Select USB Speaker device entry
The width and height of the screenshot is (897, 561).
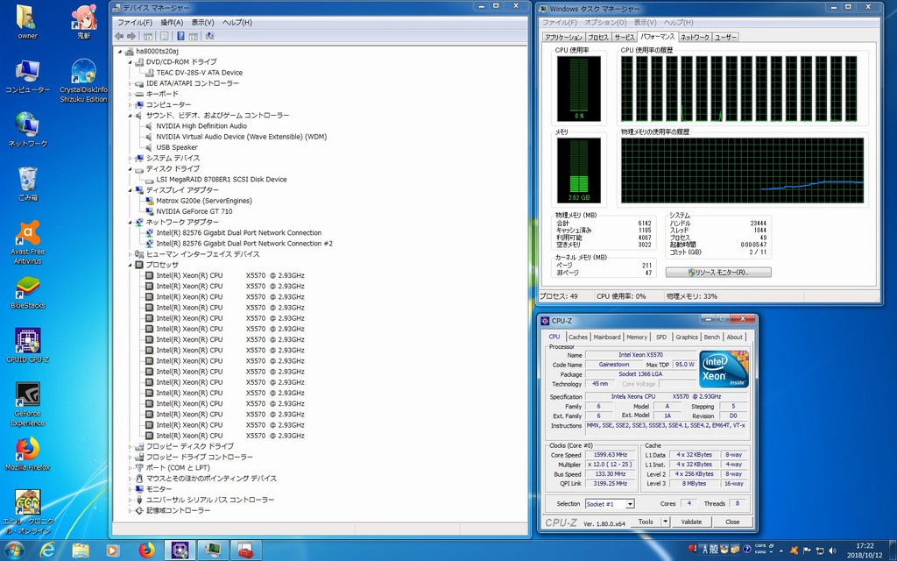177,147
